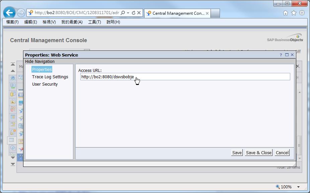310x193 pixels.
Task: Collapse the panel with Hide Navigation
Action: [x=40, y=62]
